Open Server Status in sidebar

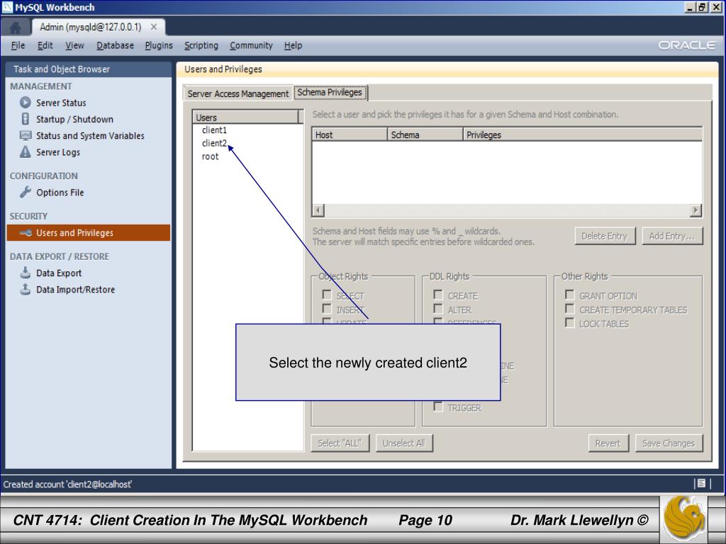(x=61, y=103)
